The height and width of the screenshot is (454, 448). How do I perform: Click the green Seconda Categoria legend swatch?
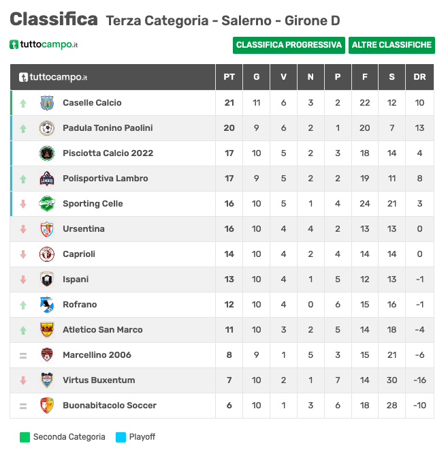point(25,437)
